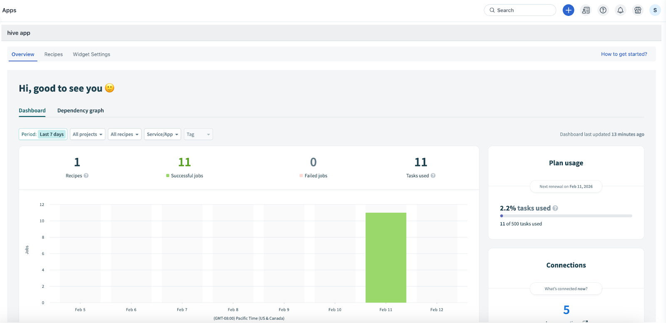Expand the All projects dropdown
The width and height of the screenshot is (666, 323).
[87, 134]
